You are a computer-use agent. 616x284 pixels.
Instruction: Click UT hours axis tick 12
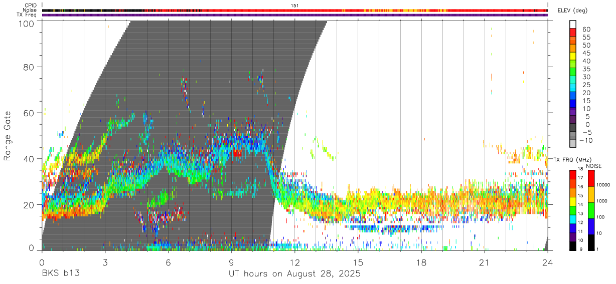pos(295,262)
